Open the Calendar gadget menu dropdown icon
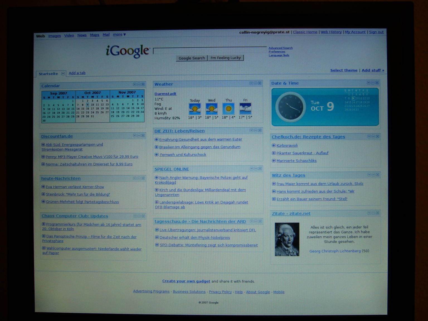Viewport: 428px width, 321px height. coord(135,84)
